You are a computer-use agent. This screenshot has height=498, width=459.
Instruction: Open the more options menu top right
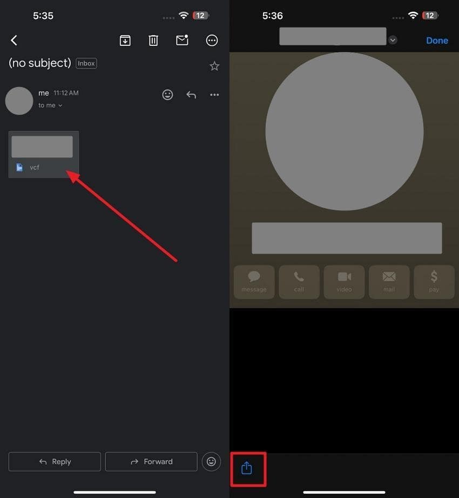pos(212,40)
